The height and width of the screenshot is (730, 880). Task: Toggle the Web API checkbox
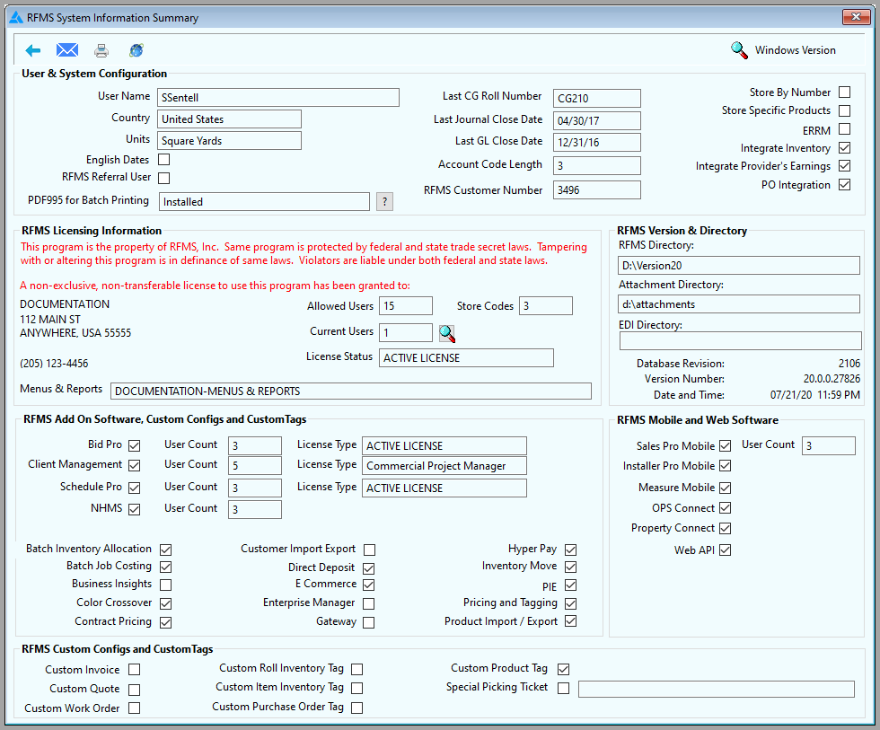(726, 550)
